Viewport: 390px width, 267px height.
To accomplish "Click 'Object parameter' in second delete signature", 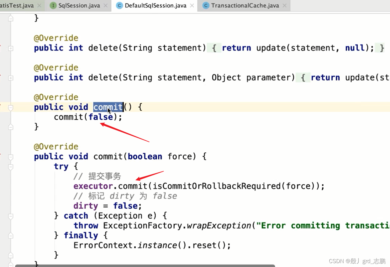I will (x=251, y=78).
